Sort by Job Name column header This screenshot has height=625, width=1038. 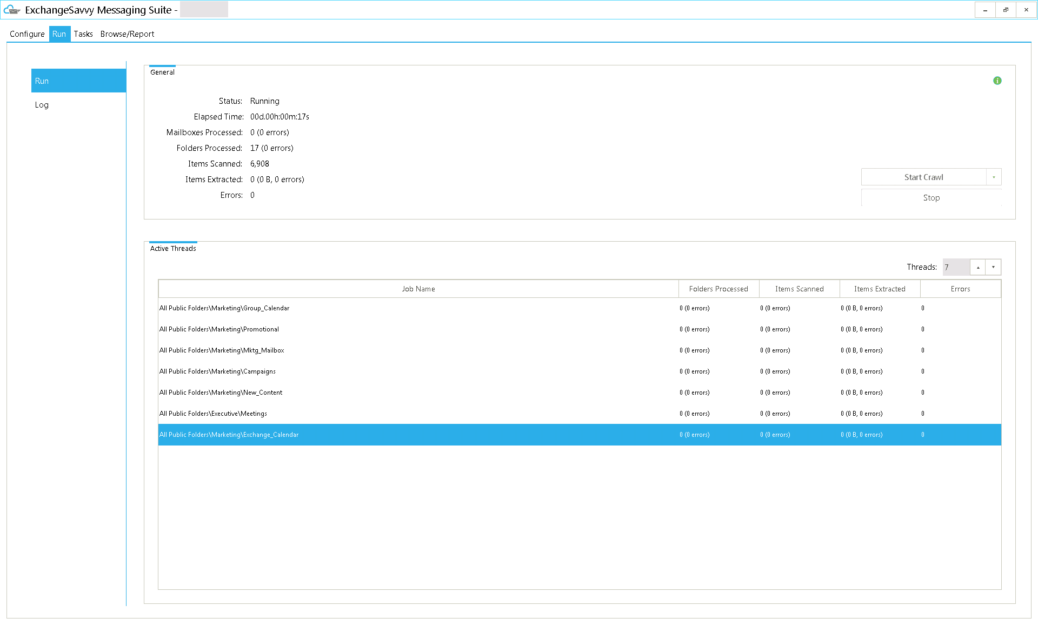(418, 289)
